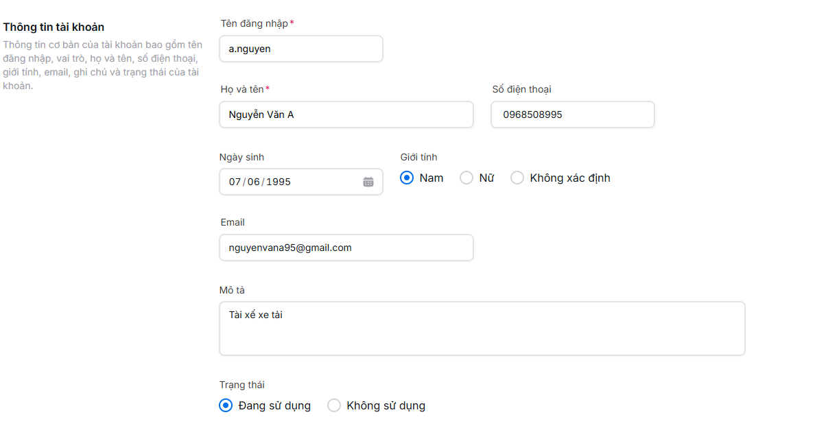Choose Nữ as the gender

[x=466, y=178]
